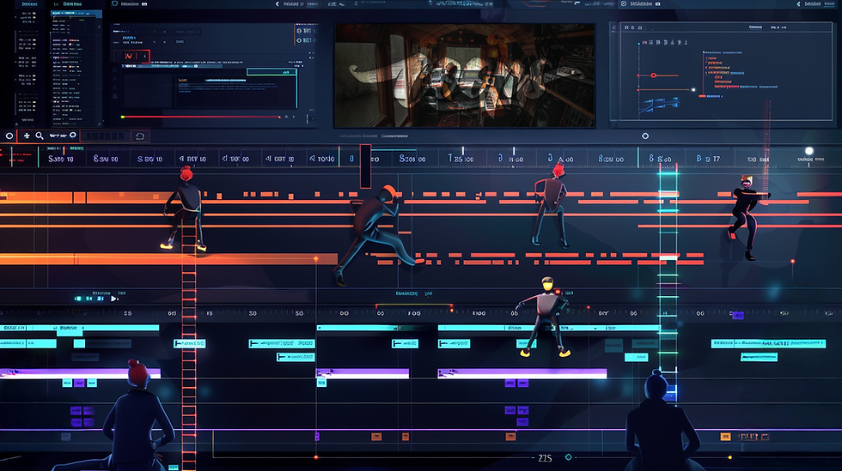Select the rightmost purple clip on the timeline
The image size is (842, 471).
tap(522, 373)
